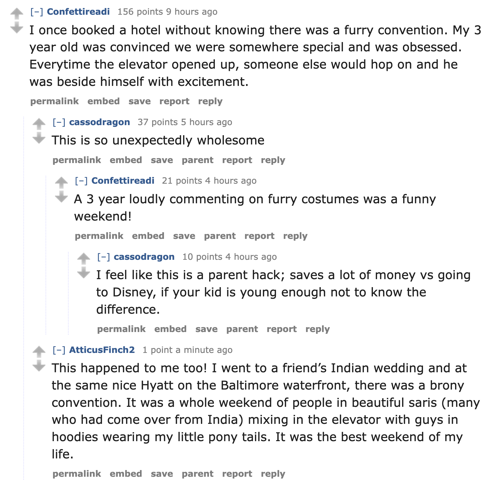Viewport: 485px width, 485px height.
Task: Downvote AtticusFinch2's brony convention comment
Action: click(39, 366)
